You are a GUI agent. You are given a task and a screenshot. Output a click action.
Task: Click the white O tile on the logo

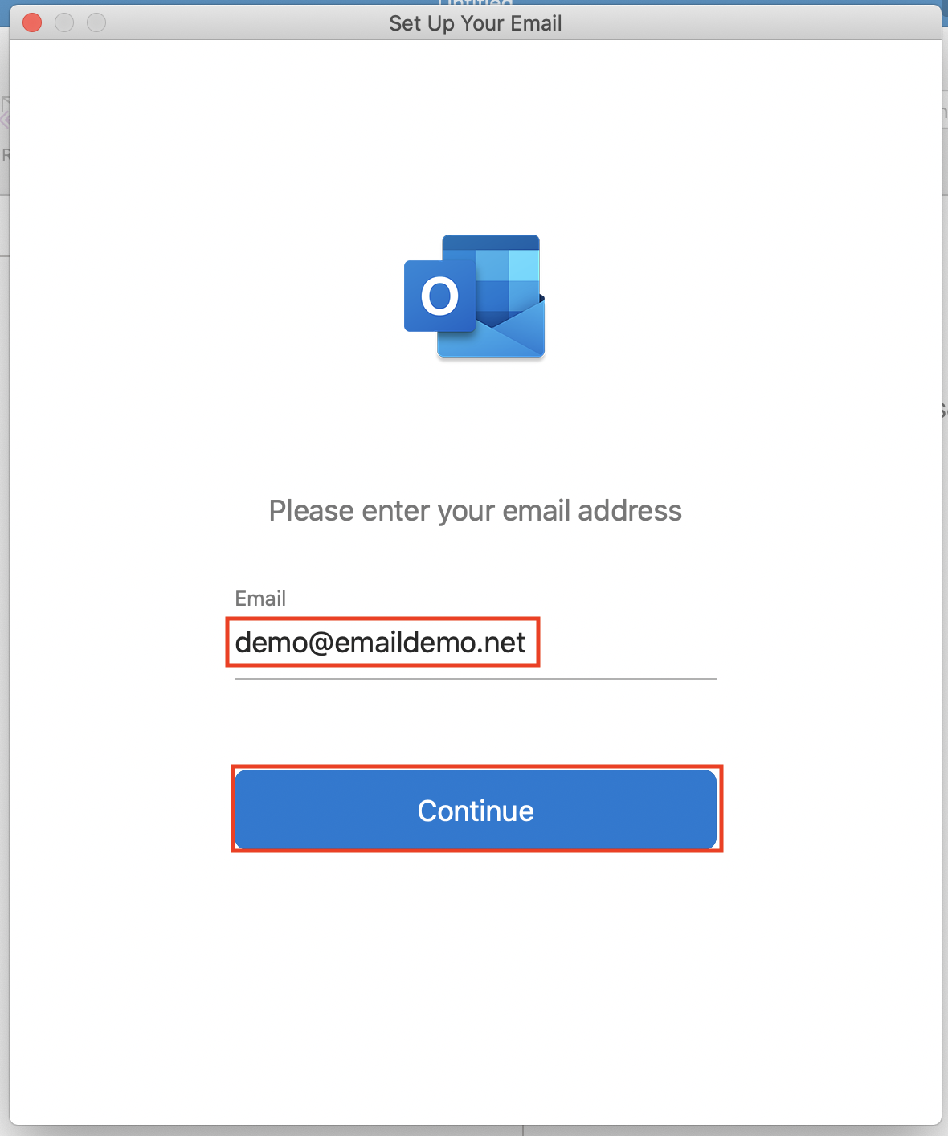[x=439, y=296]
